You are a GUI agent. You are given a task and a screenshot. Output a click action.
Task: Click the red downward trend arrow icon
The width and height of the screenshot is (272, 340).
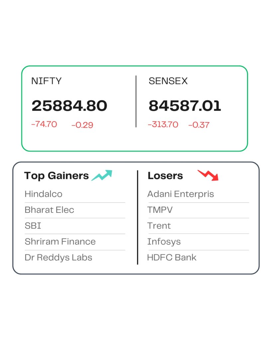point(208,175)
